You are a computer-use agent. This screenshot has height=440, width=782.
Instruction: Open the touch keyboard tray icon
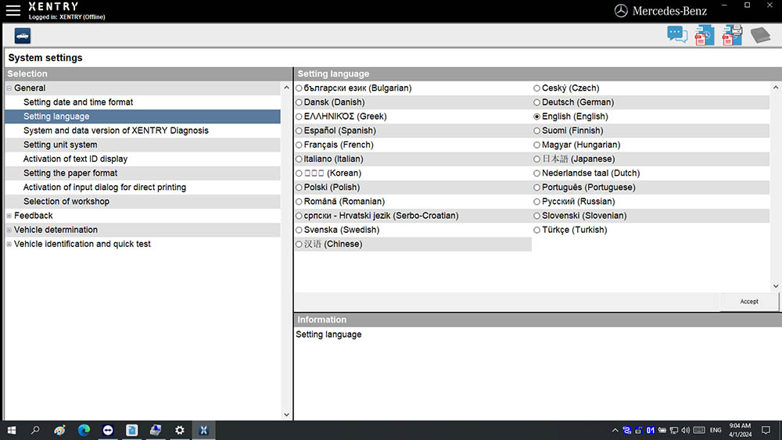(699, 431)
